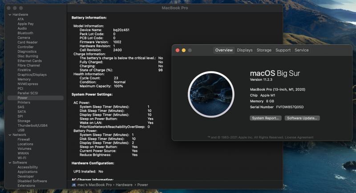Select Locations under Network
Screen dimensions: 356x193
[x=25, y=144]
